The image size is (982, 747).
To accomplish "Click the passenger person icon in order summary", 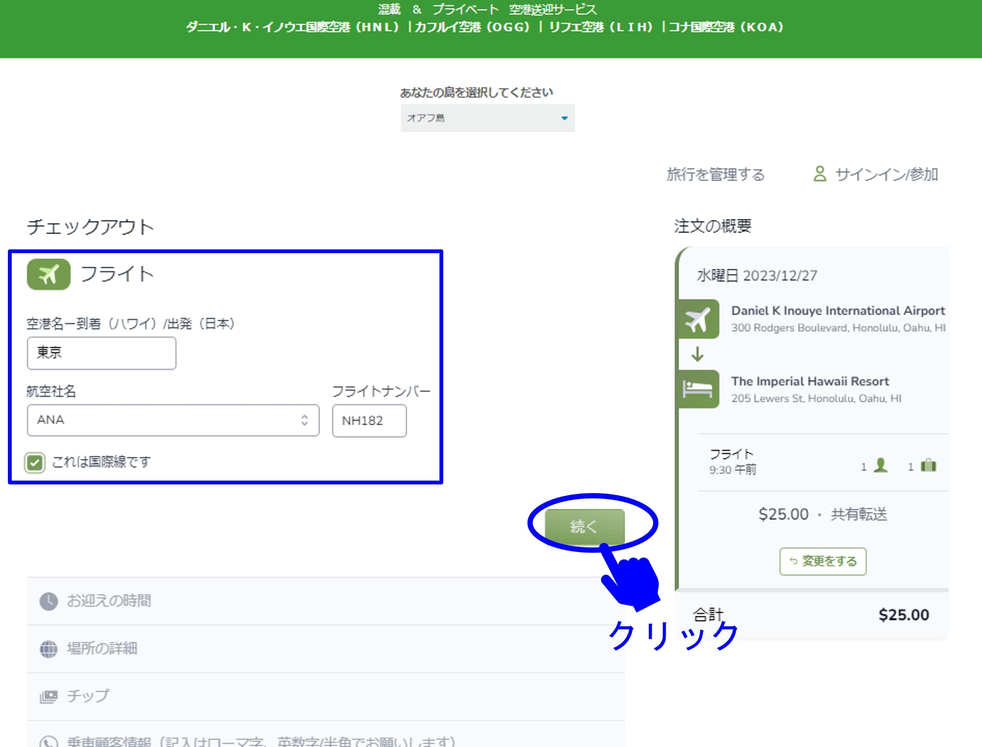I will [880, 466].
